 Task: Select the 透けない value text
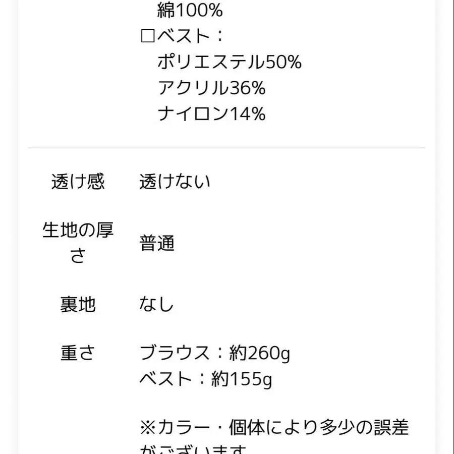[175, 182]
